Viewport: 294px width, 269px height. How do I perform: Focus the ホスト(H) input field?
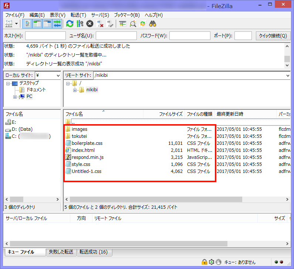(45, 35)
